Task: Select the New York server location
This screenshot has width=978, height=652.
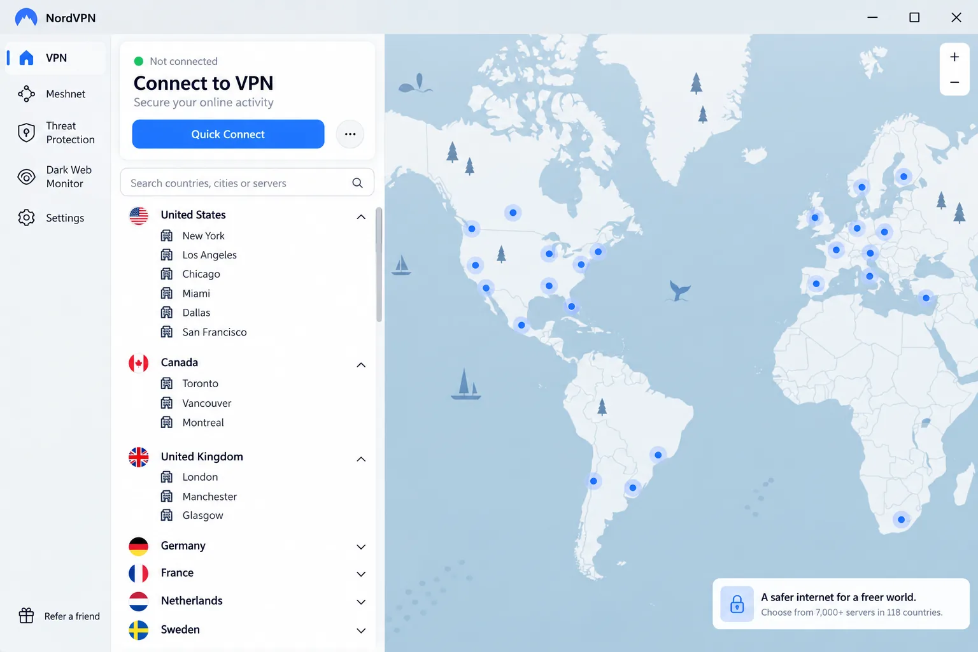Action: [203, 236]
